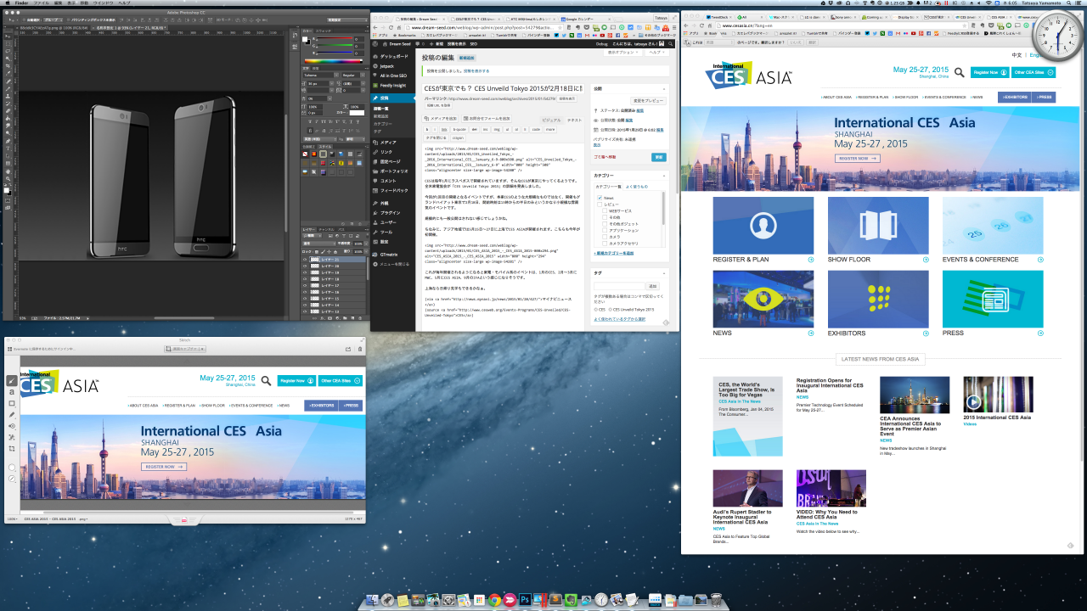1087x611 pixels.
Task: Click WordPress 更新 update button
Action: (x=659, y=157)
